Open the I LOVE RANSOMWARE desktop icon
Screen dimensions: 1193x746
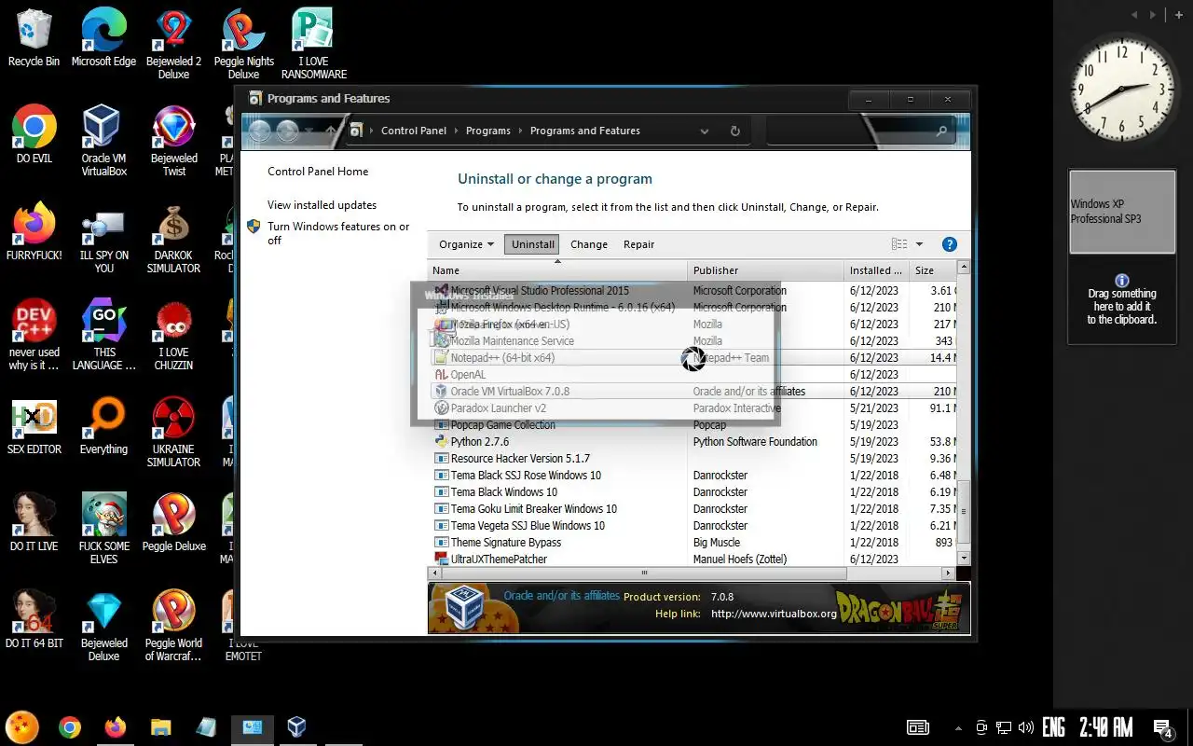tap(314, 44)
